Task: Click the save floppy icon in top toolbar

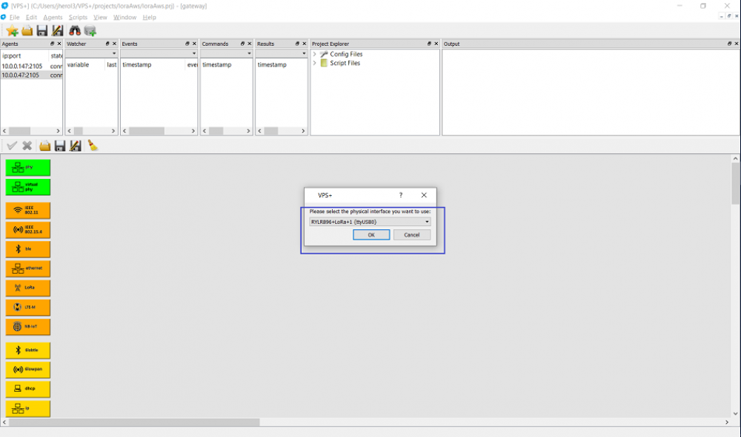Action: (42, 31)
